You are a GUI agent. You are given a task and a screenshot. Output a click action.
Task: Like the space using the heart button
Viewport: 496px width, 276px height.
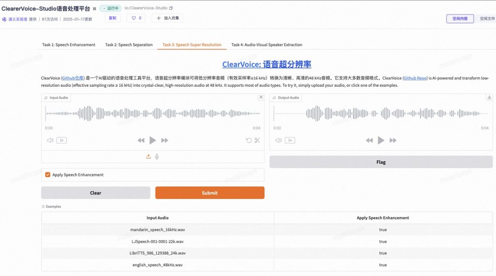(x=136, y=18)
